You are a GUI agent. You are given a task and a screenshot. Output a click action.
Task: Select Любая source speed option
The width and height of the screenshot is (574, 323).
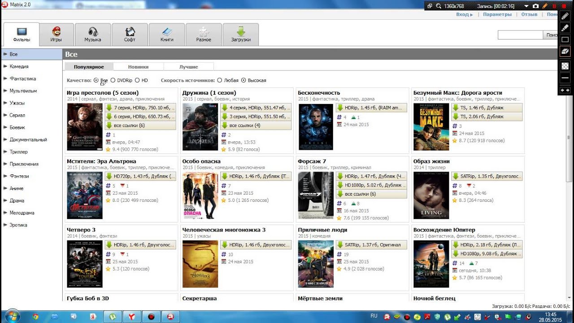219,80
